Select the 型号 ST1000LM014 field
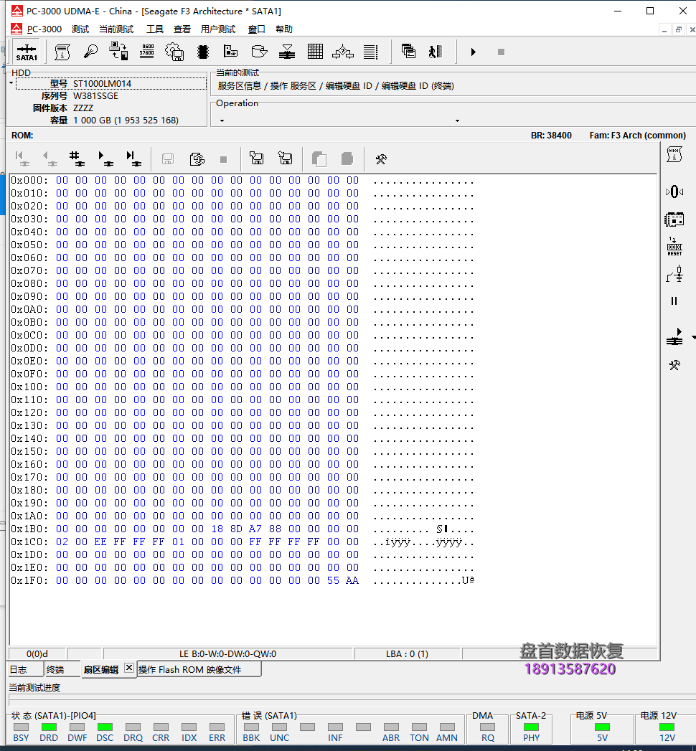The height and width of the screenshot is (751, 696). coord(111,83)
